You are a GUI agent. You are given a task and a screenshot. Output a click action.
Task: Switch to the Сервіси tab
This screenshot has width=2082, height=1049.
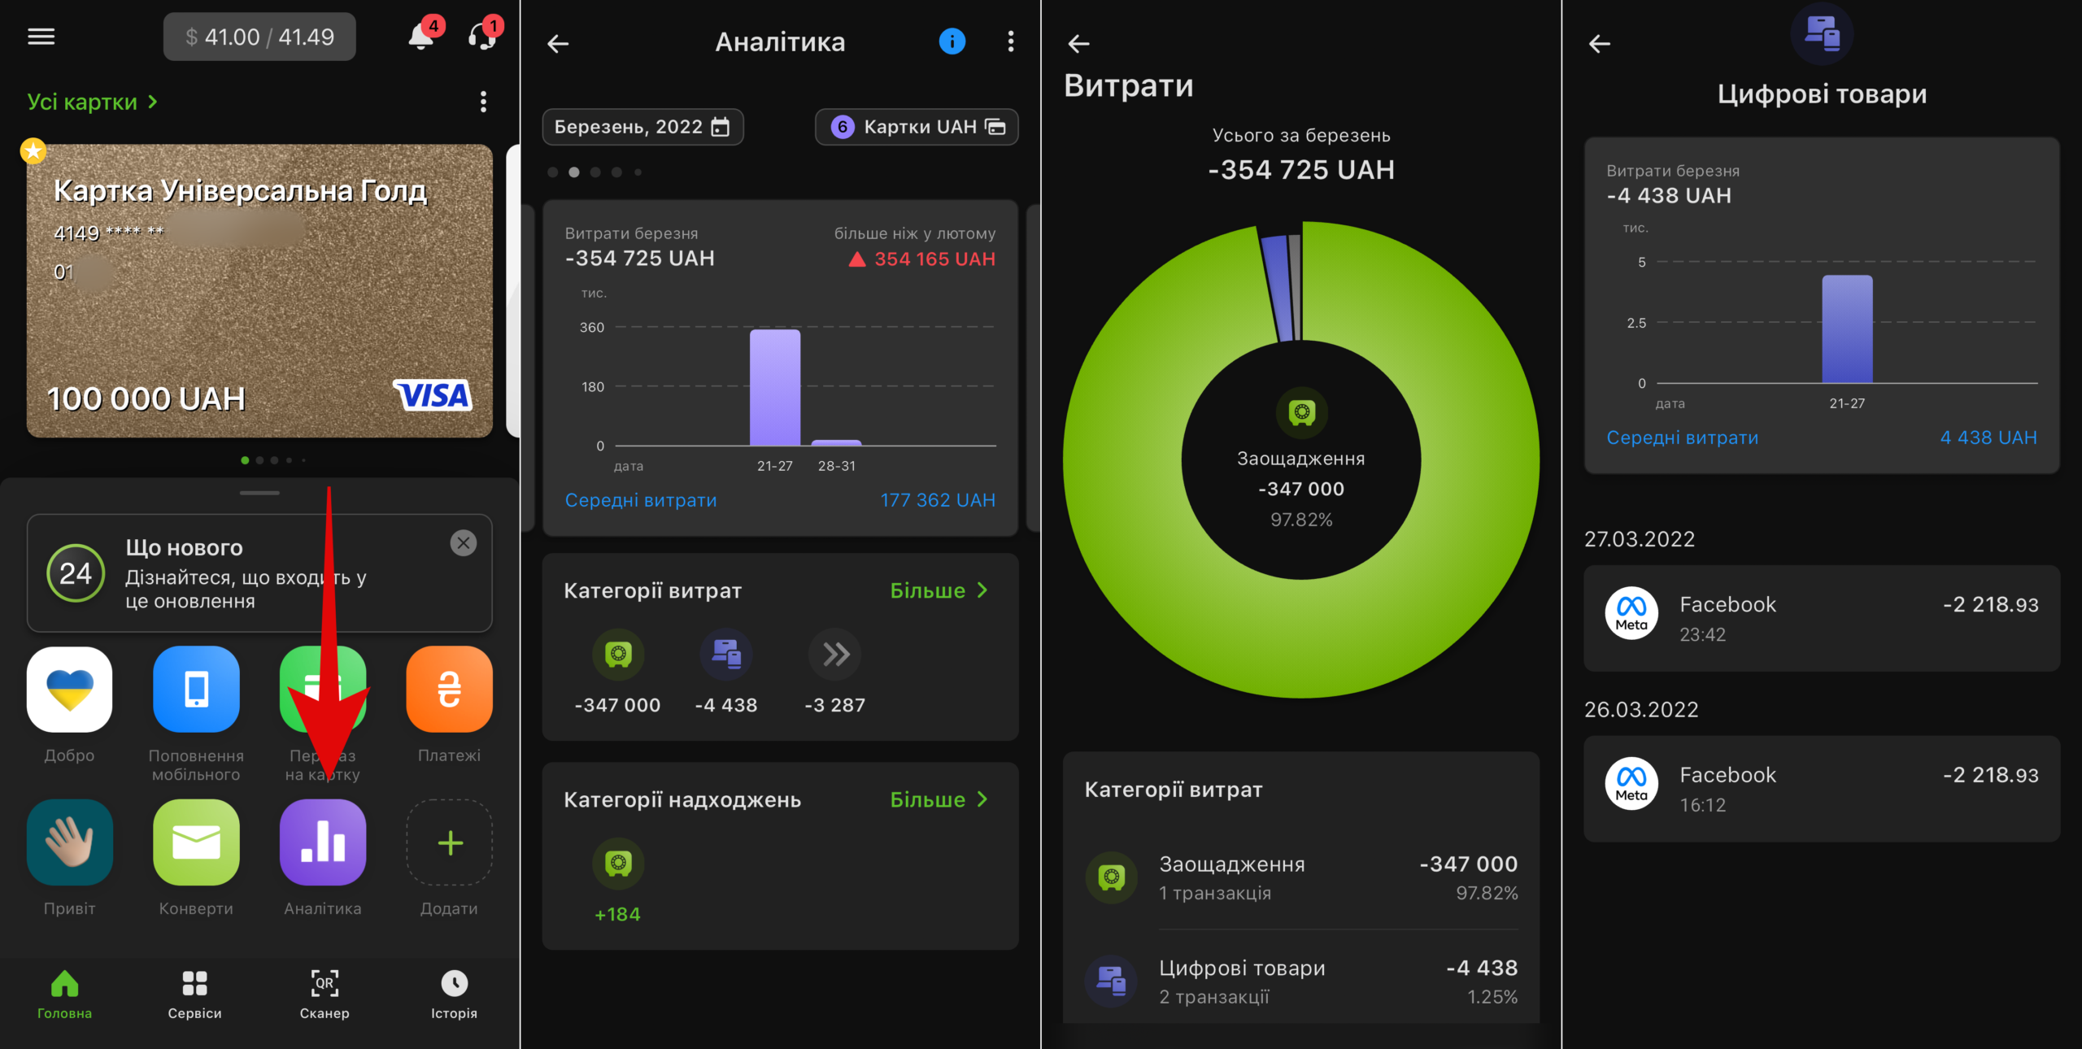pos(194,994)
